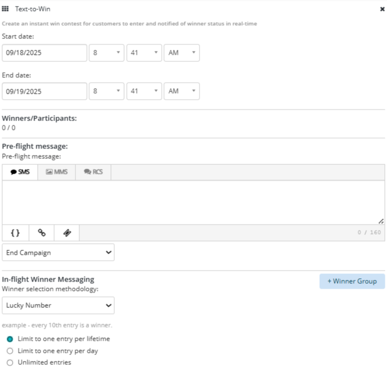Switch to the SMS tab
387x367 pixels.
coord(20,172)
